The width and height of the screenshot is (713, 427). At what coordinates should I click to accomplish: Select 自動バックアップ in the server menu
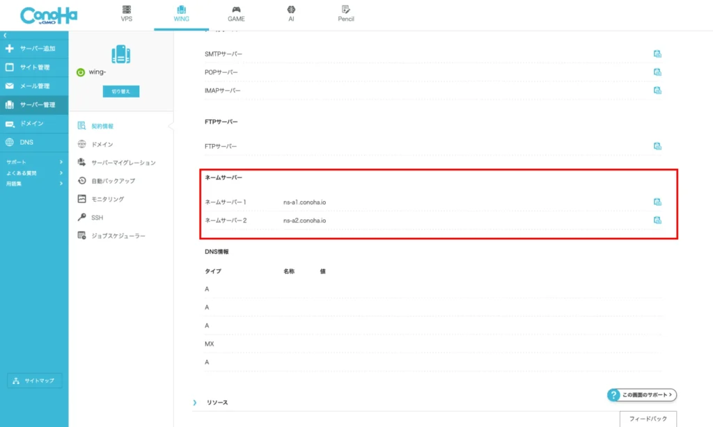coord(113,181)
